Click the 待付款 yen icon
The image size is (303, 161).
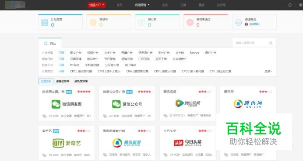(x=142, y=22)
